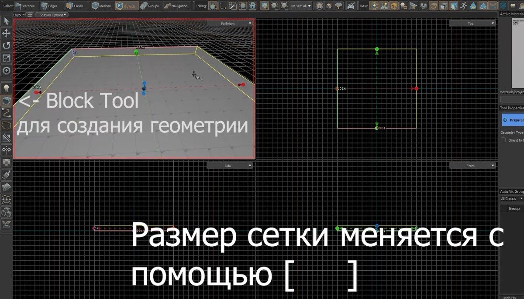Select the Move tool in left toolbar

[6, 33]
